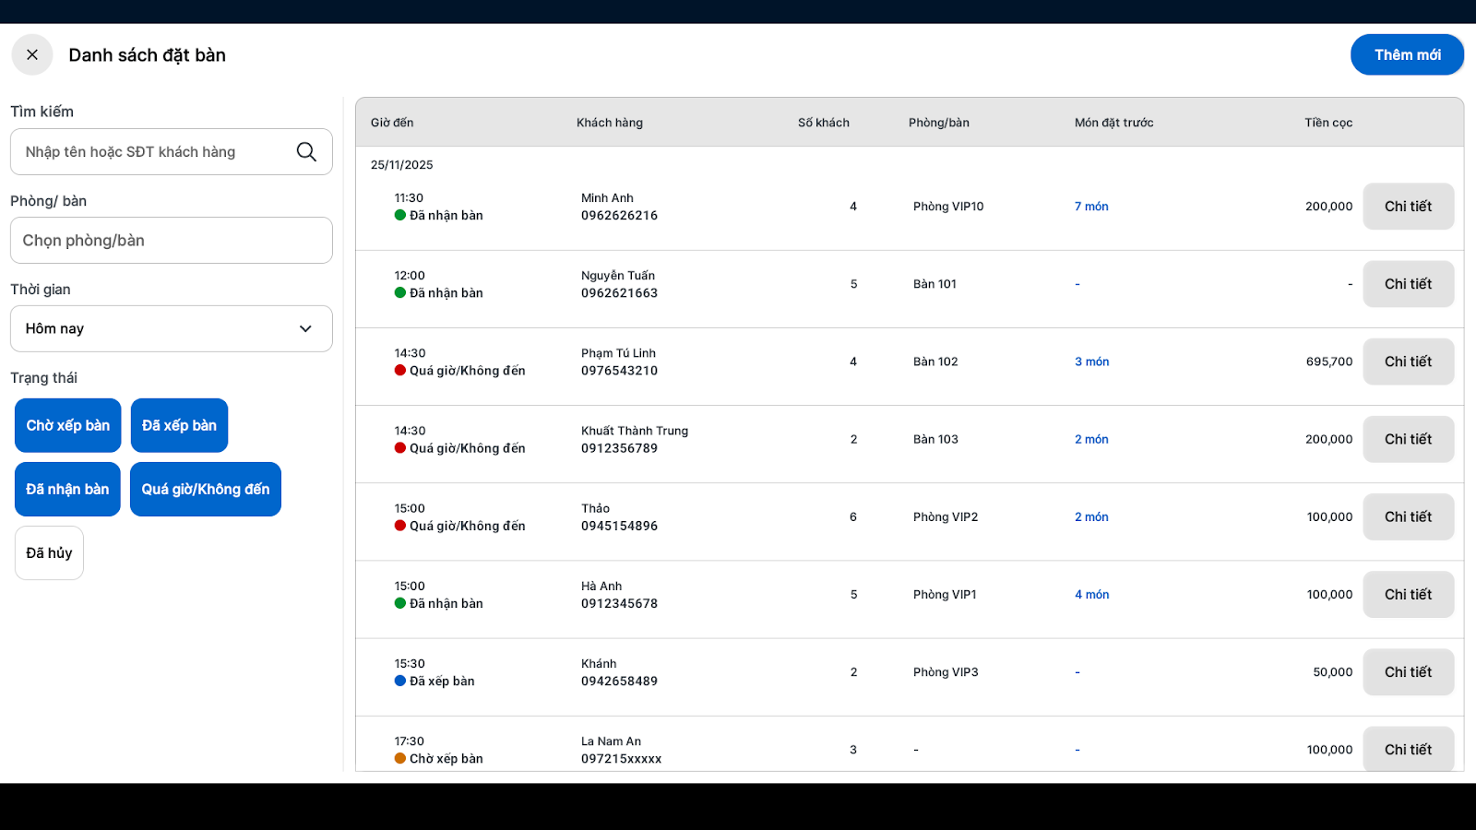The height and width of the screenshot is (830, 1476).
Task: View Chi tiết for Nguyễn Tuấn's booking
Action: click(x=1408, y=284)
